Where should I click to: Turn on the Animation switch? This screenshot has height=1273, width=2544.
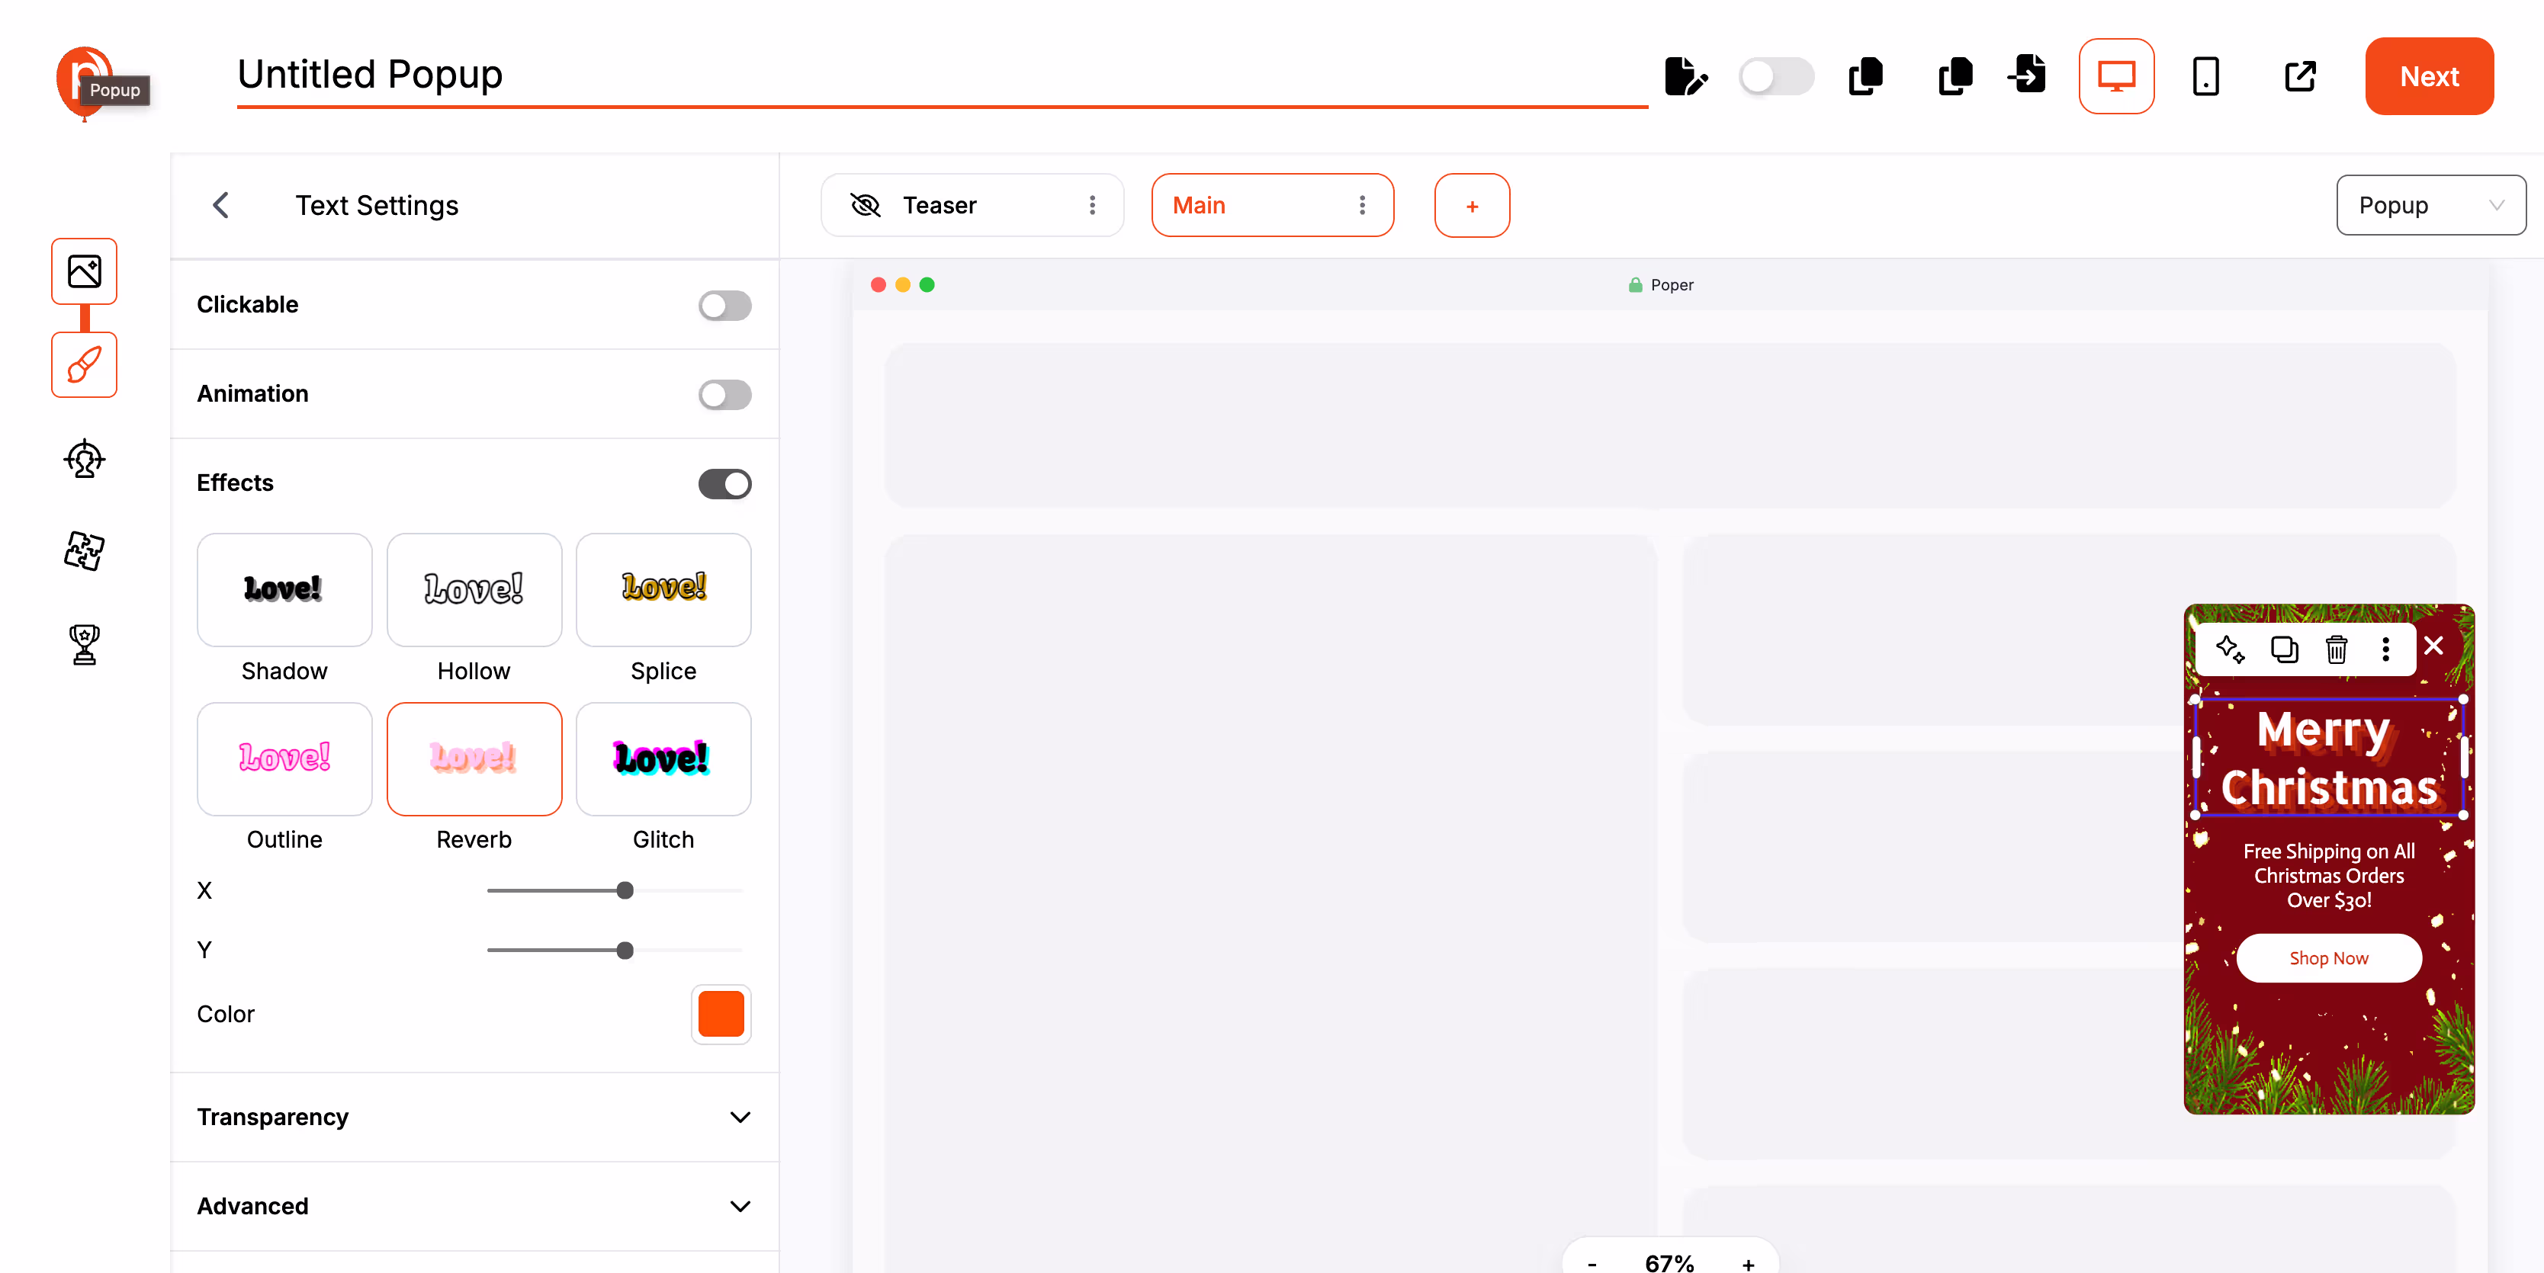point(724,394)
